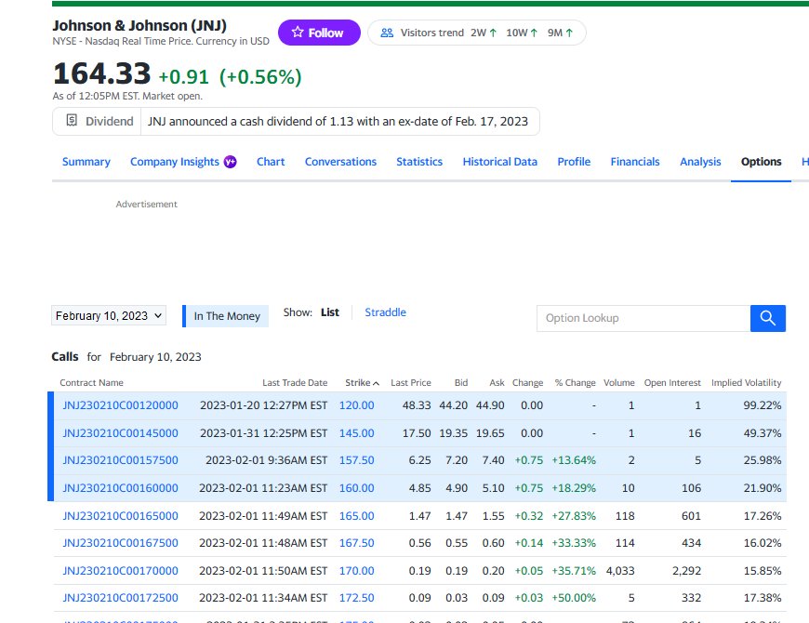The width and height of the screenshot is (809, 623).
Task: Open contract JNJ230210C00170000
Action: click(x=120, y=571)
